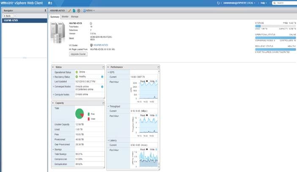The height and width of the screenshot is (172, 297).
Task: Open the Administrator@VSPHERE.LOCAL user menu
Action: pyautogui.click(x=239, y=3)
